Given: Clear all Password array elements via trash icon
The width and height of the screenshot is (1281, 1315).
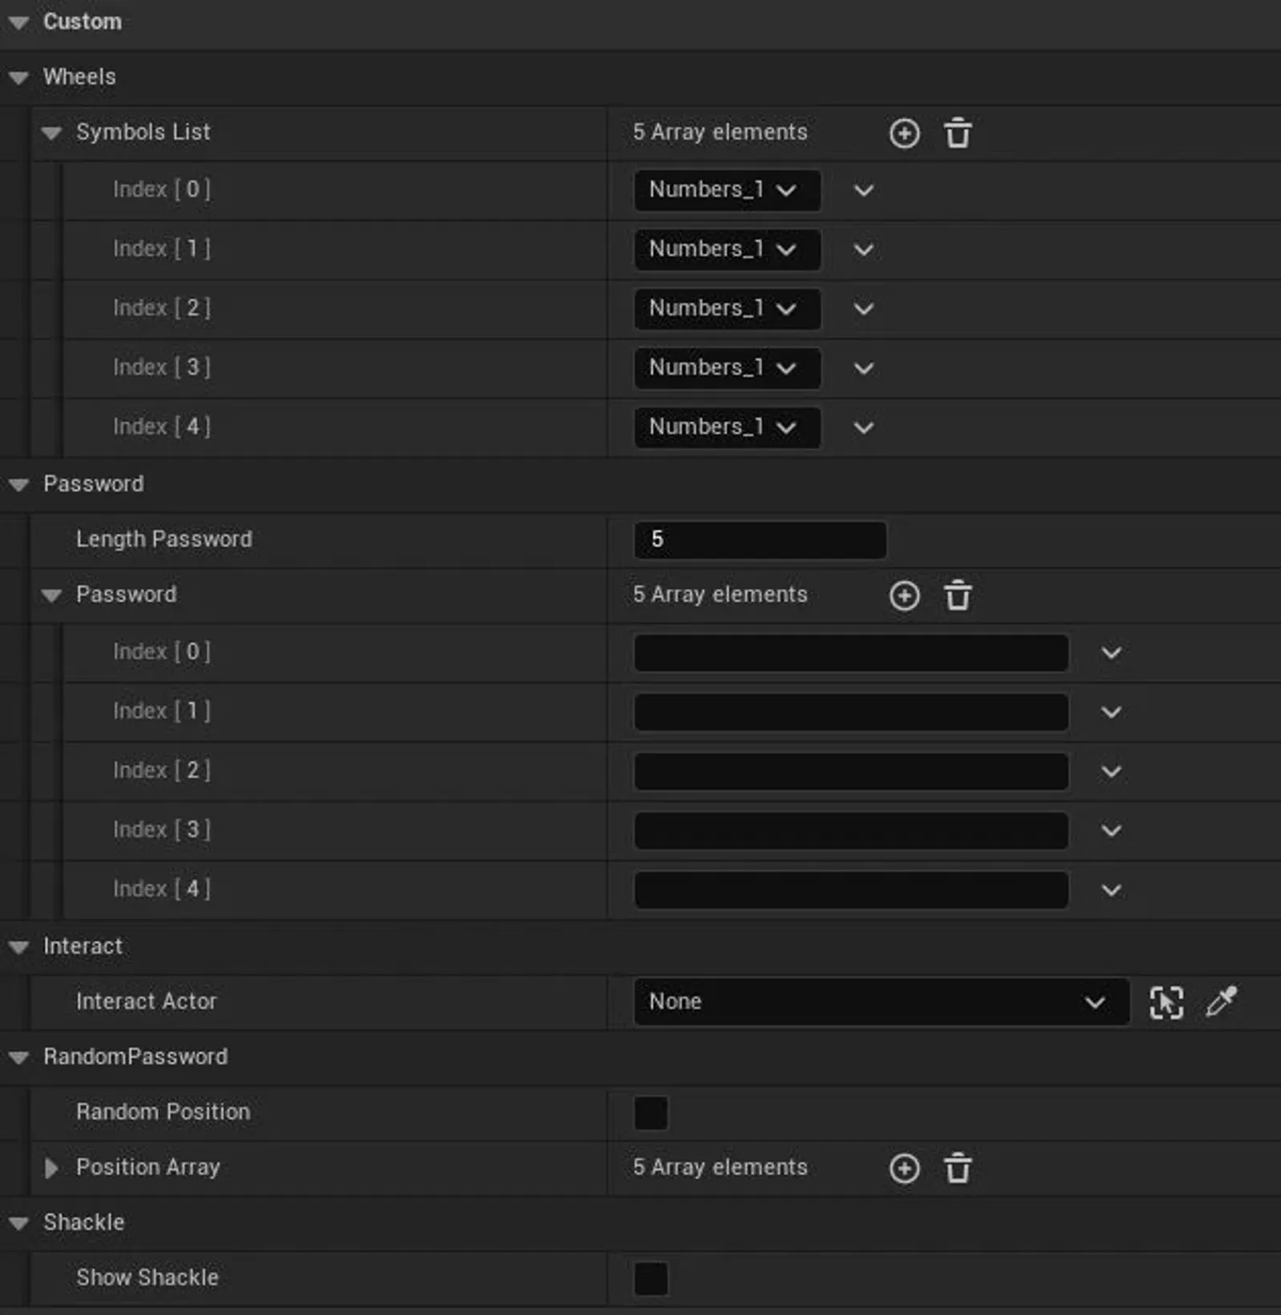Looking at the screenshot, I should [x=958, y=595].
